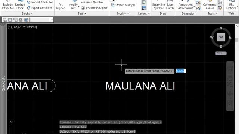Click the E compass direction on the ViewCube

pyautogui.click(x=230, y=37)
